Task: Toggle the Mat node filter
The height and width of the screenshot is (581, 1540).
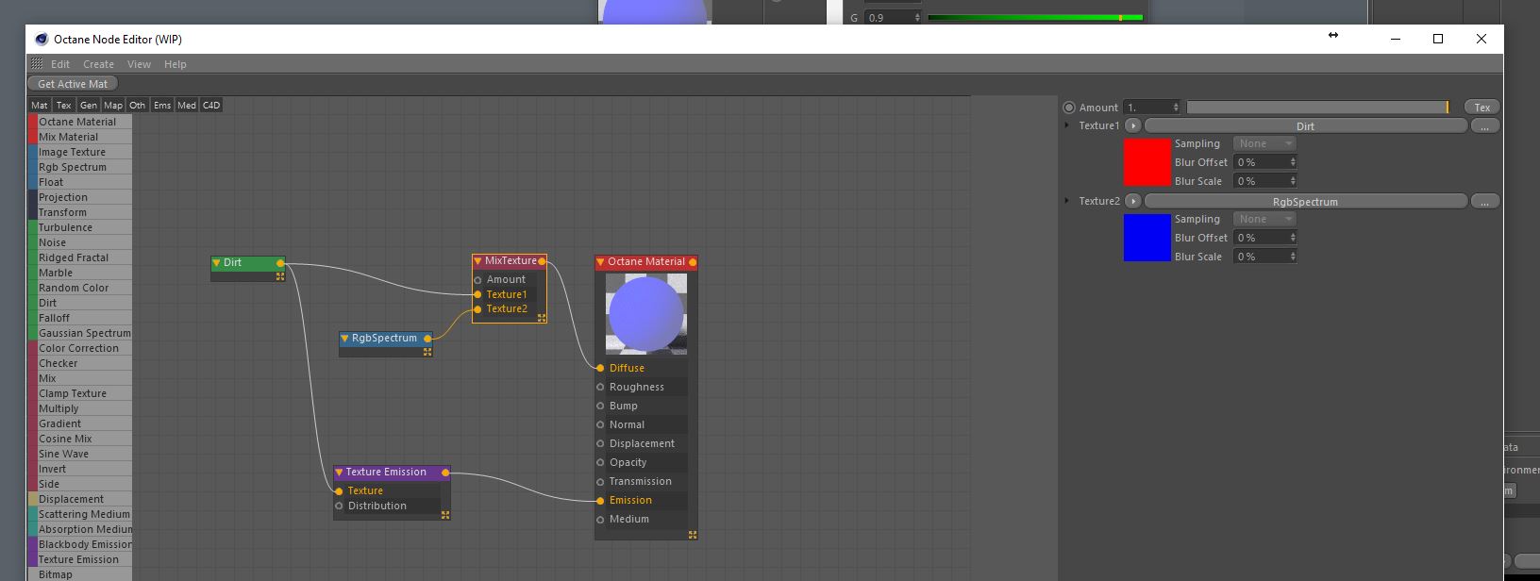Action: pyautogui.click(x=40, y=106)
